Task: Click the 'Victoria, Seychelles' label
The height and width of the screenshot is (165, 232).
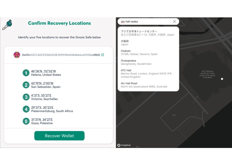Action: [x=44, y=99]
